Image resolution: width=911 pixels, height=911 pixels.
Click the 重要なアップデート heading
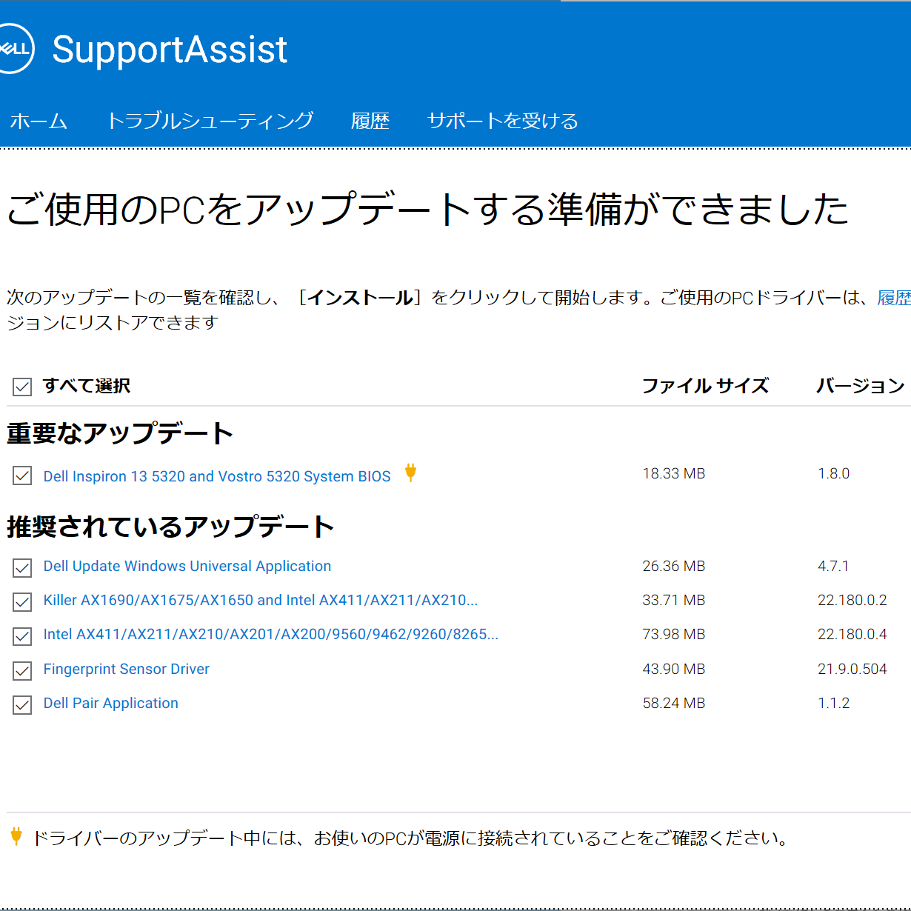coord(120,433)
